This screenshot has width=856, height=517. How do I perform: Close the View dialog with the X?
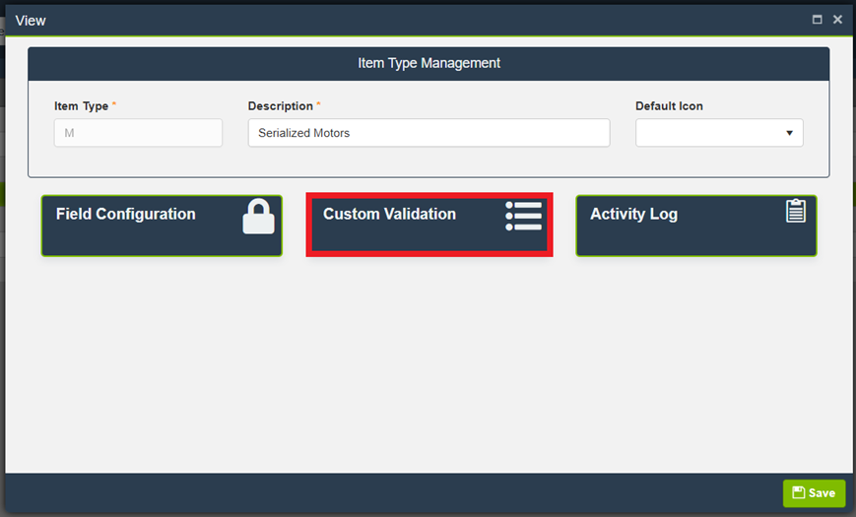pyautogui.click(x=837, y=20)
